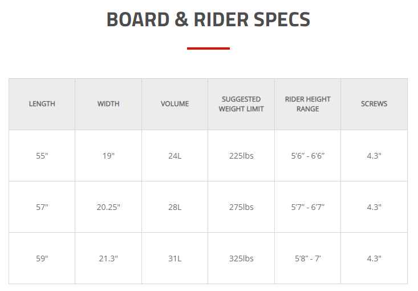Click the SUGGESTED WEIGHT LIMIT header

pyautogui.click(x=241, y=104)
